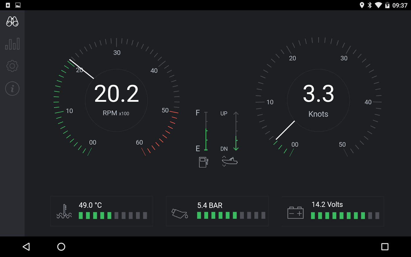Tap the temperature level bar segments
The image size is (411, 257).
(113, 216)
